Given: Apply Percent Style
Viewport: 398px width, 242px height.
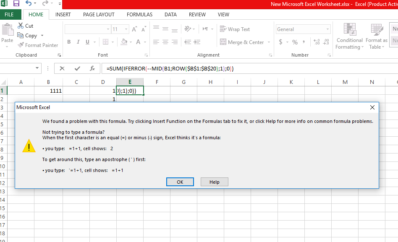Looking at the screenshot, I should [x=295, y=42].
